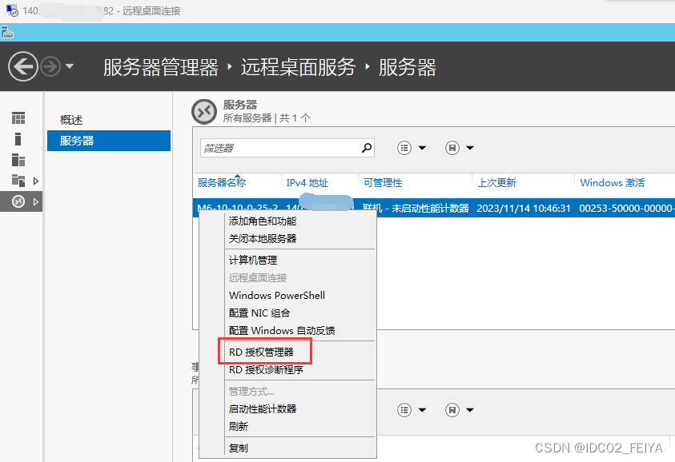Click the 00253-50000-00000 activation cell
The width and height of the screenshot is (675, 462).
click(627, 209)
